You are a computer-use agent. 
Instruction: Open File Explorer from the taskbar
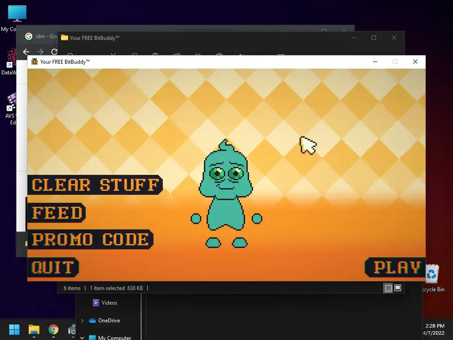[x=34, y=329]
